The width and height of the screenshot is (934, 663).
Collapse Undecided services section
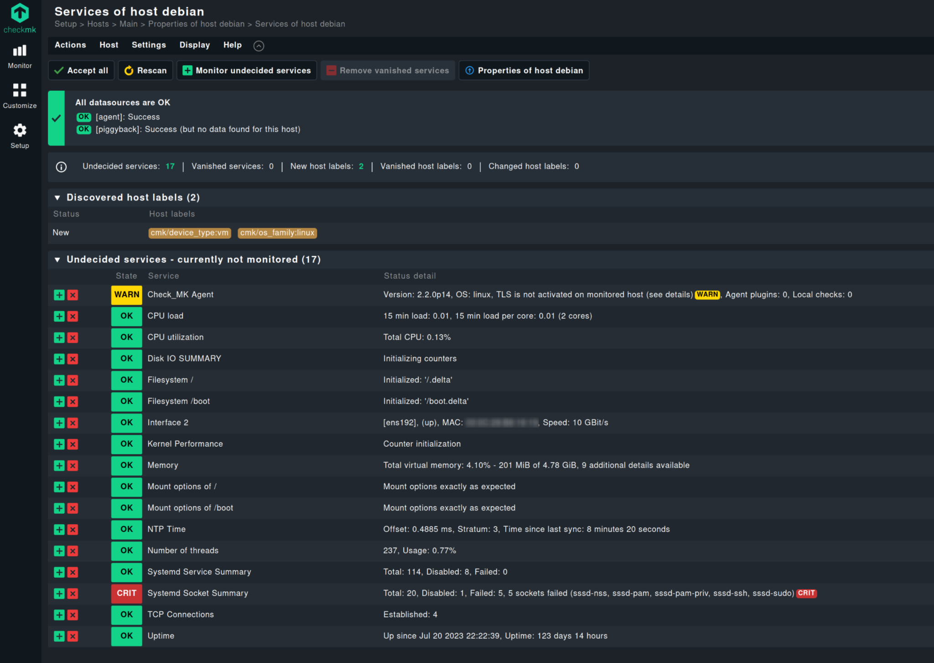coord(57,260)
